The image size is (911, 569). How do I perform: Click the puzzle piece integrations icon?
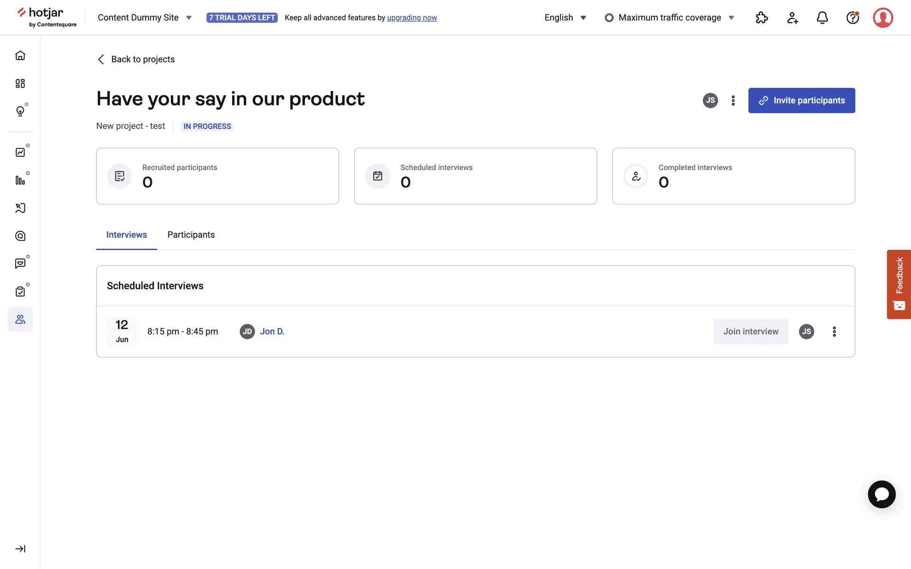(x=762, y=18)
